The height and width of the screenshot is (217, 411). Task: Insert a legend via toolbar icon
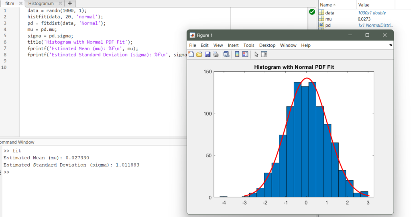tap(245, 54)
